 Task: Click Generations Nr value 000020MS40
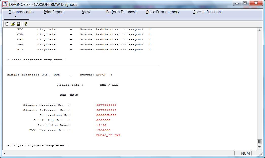pyautogui.click(x=106, y=115)
